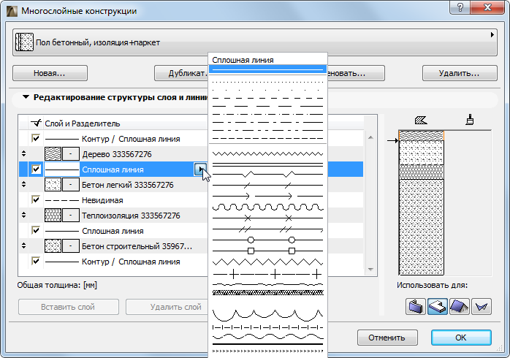Viewport: 510px width, 358px height.
Task: Choose the wavy loops line type
Action: (267, 207)
